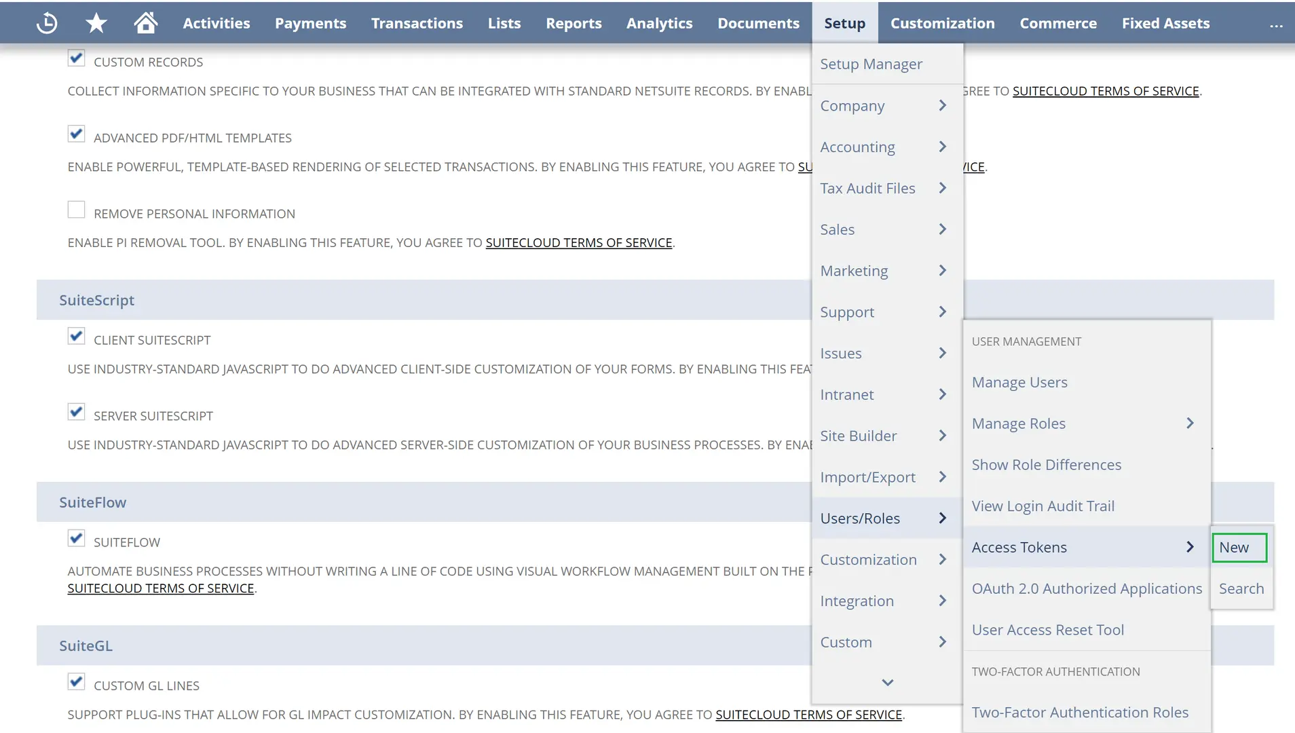This screenshot has height=733, width=1295.
Task: Expand the Access Tokens submenu arrow
Action: 1190,547
